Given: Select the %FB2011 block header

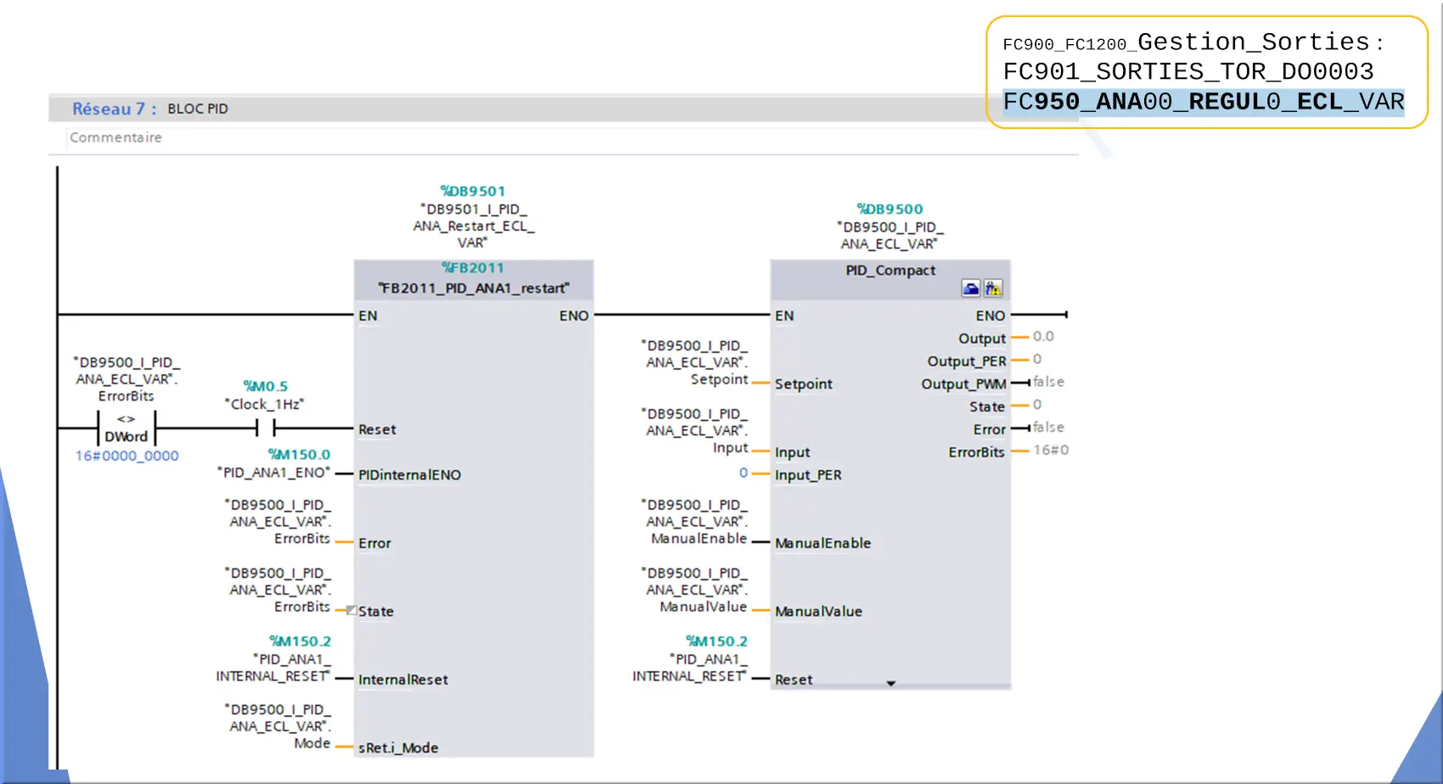Looking at the screenshot, I should [x=473, y=267].
